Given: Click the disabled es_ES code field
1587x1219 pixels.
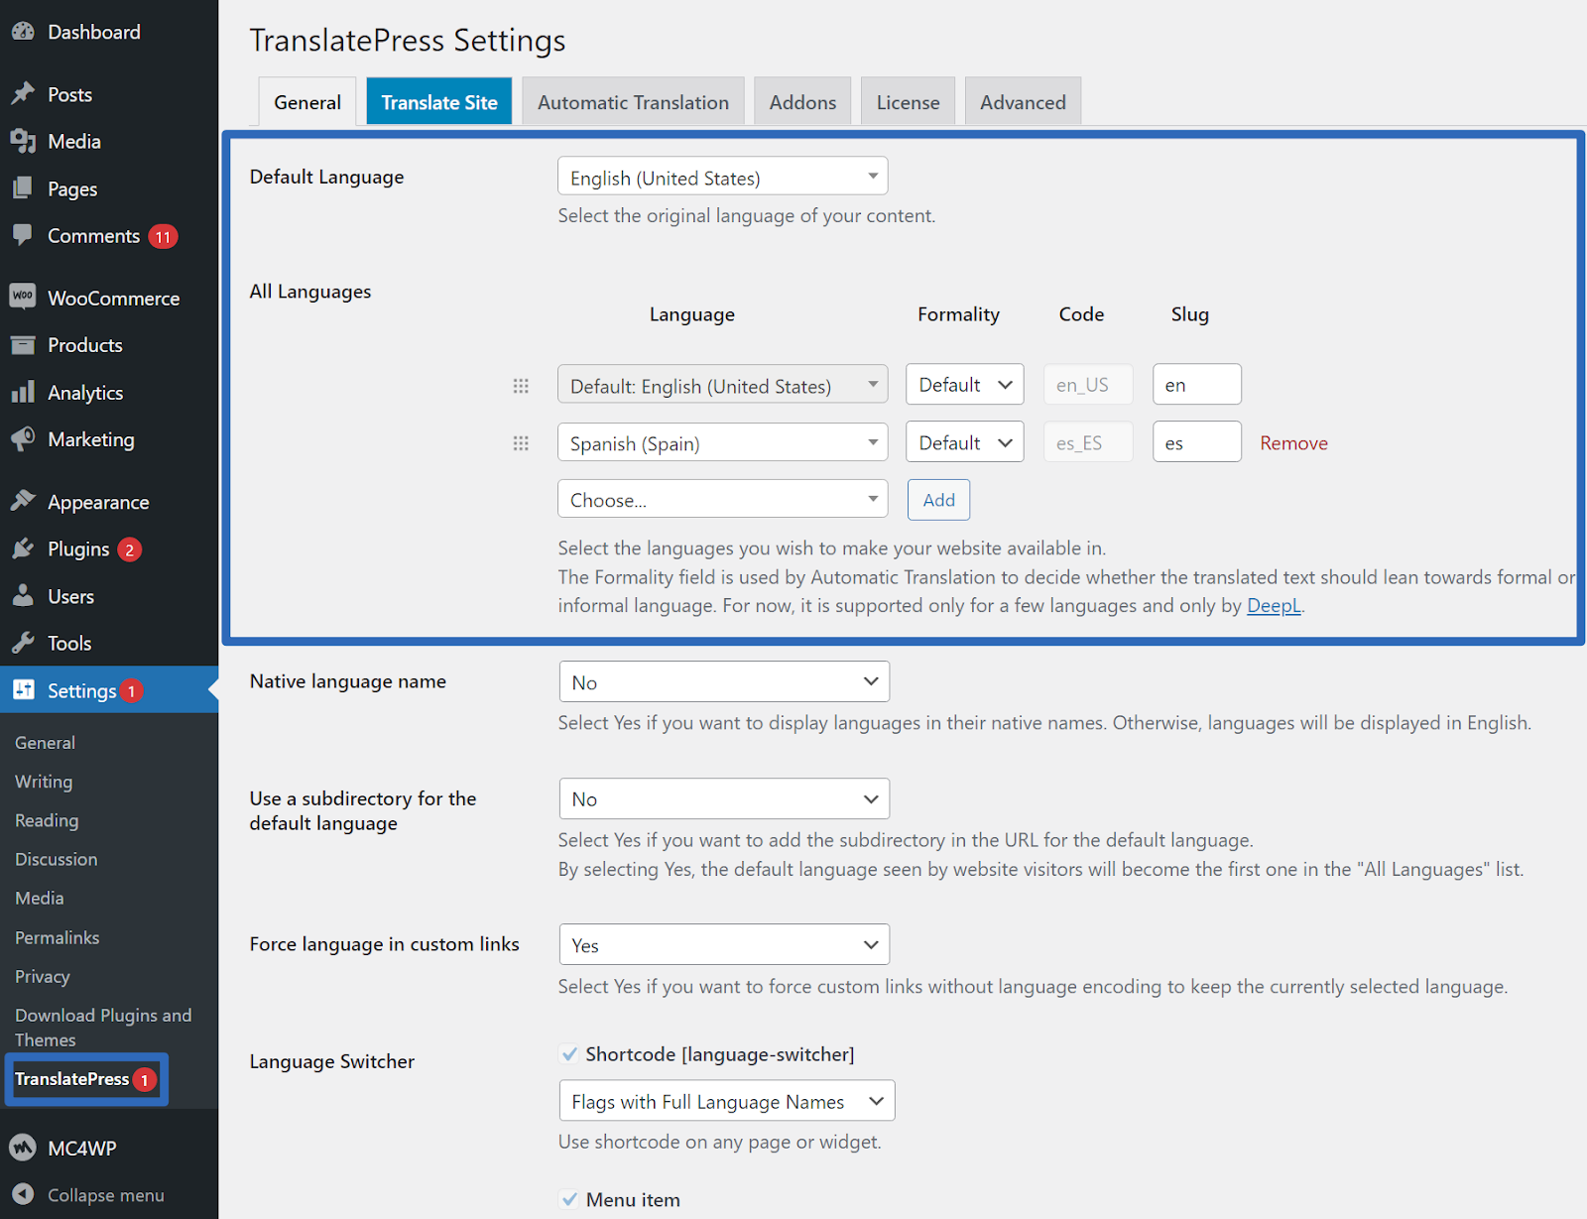Looking at the screenshot, I should click(1088, 442).
